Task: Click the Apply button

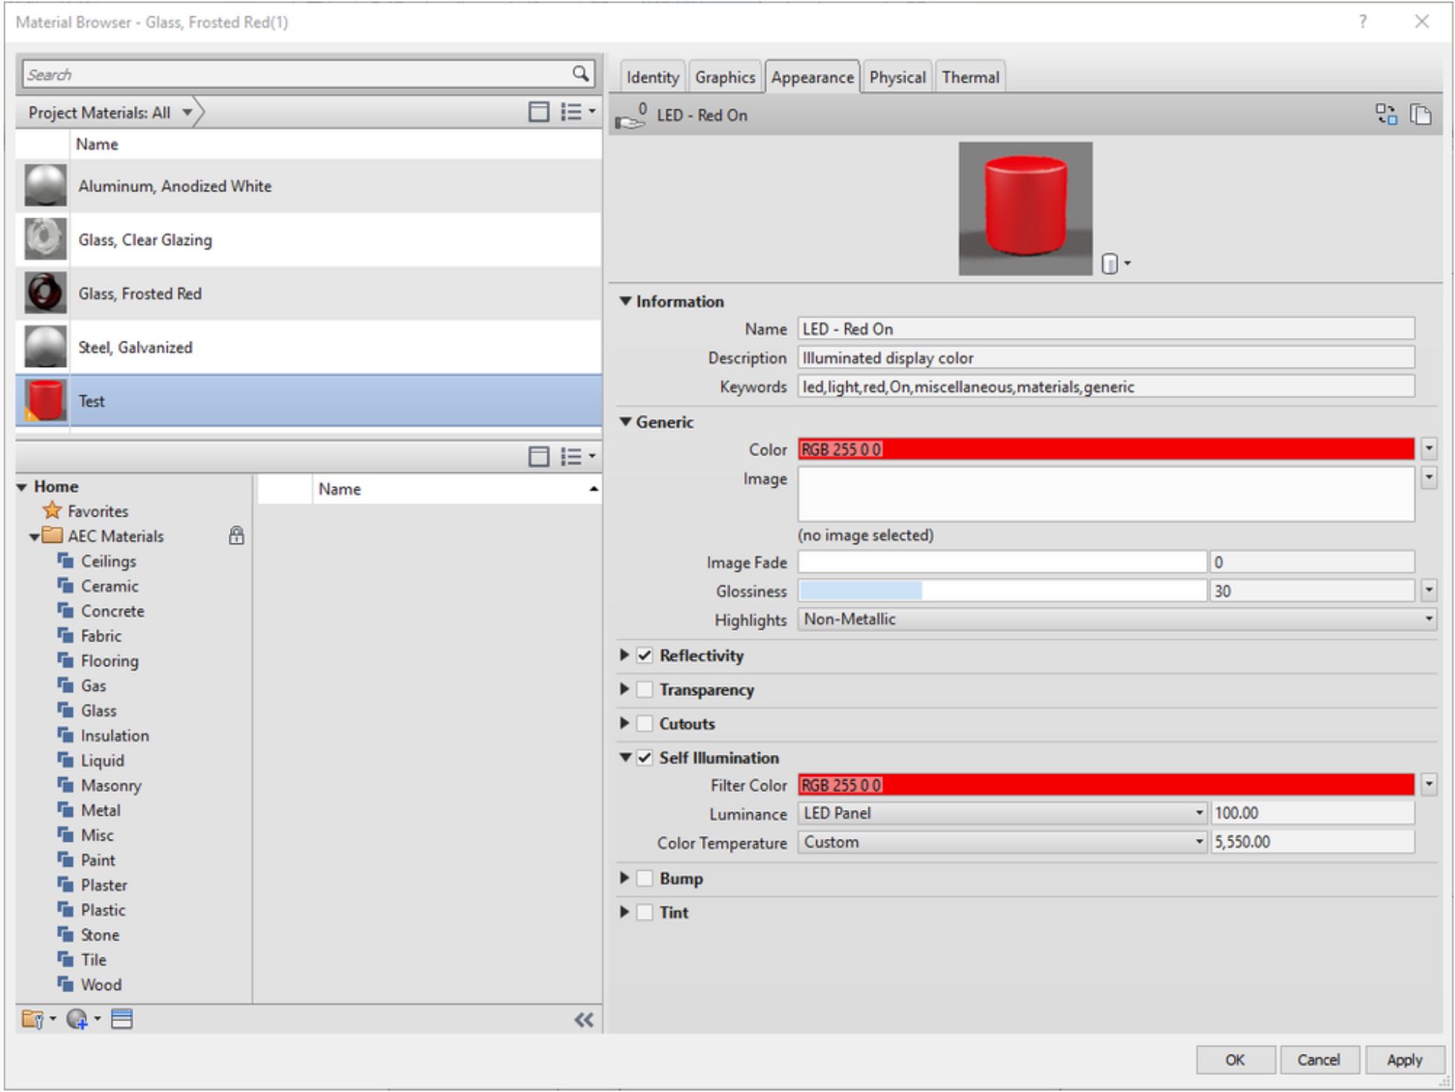Action: coord(1404,1059)
